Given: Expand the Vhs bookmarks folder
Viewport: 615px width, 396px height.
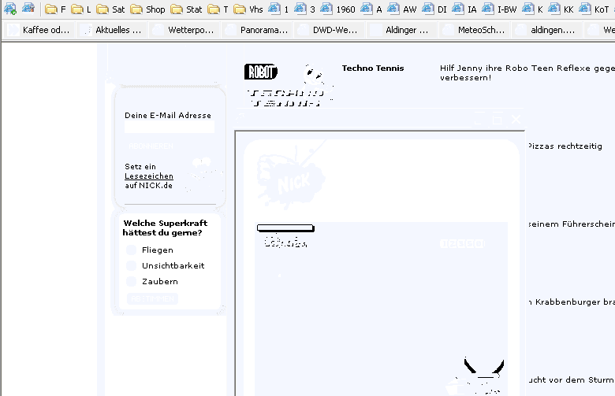Looking at the screenshot, I should tap(248, 9).
